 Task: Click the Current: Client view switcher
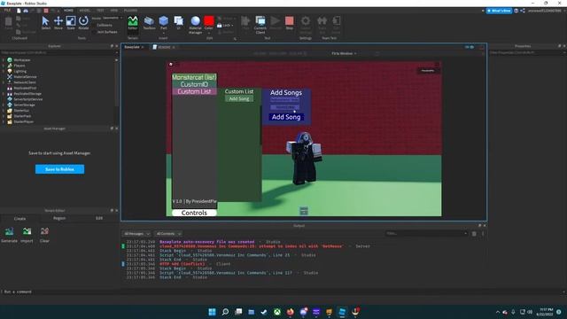click(x=260, y=25)
